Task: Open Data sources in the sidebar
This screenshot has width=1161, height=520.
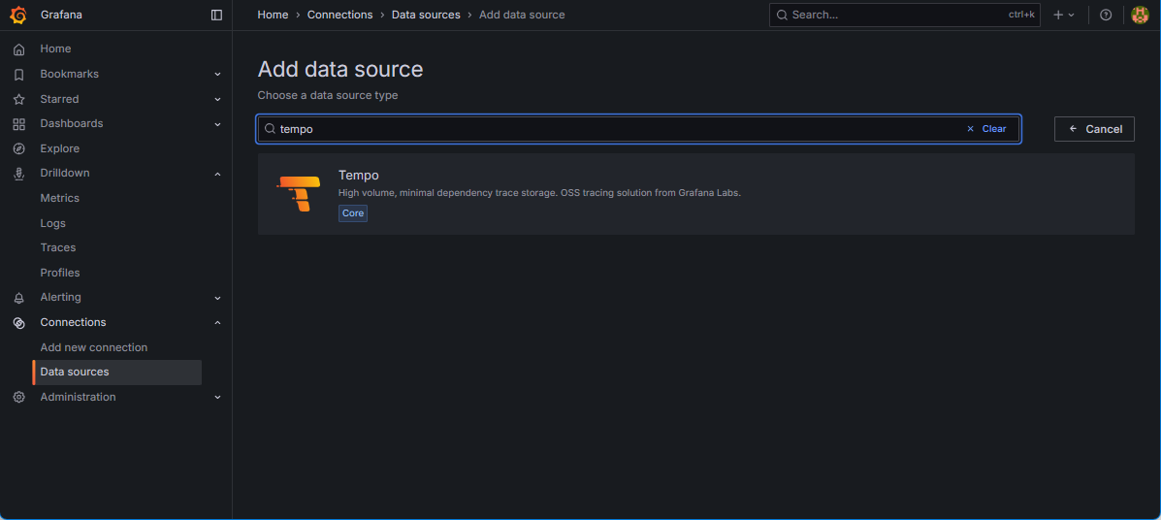Action: click(x=75, y=372)
